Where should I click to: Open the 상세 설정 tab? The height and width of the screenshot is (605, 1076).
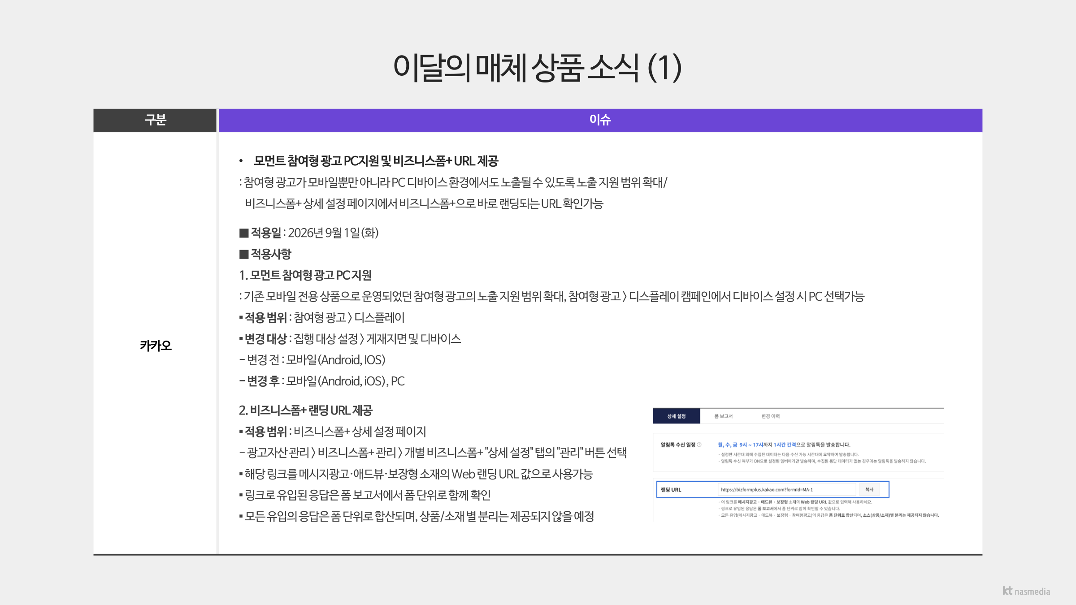(x=676, y=416)
